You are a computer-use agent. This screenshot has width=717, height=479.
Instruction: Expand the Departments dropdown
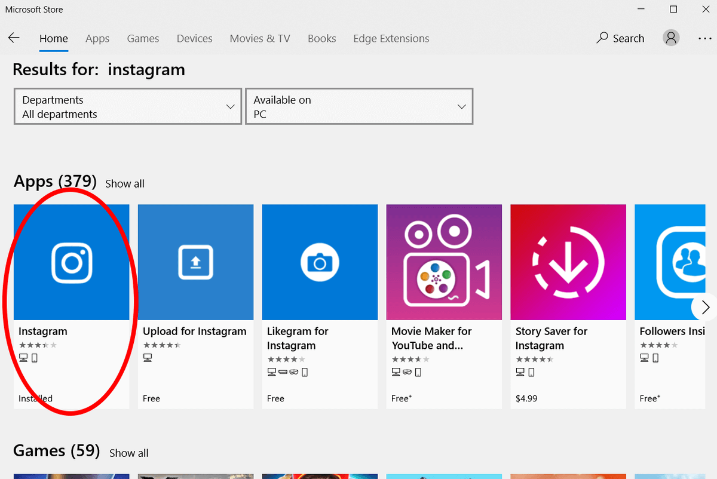click(128, 106)
